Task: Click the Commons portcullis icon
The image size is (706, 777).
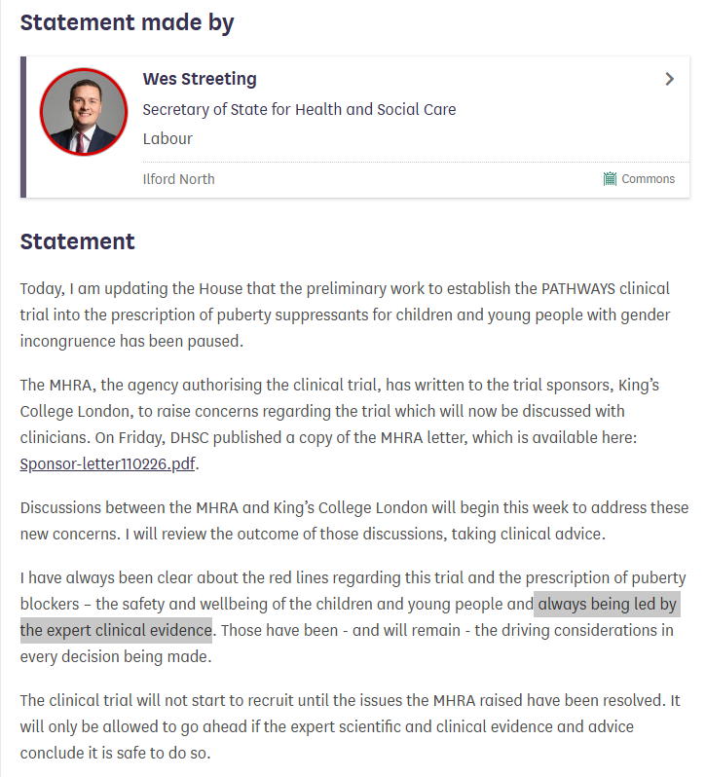Action: click(611, 179)
